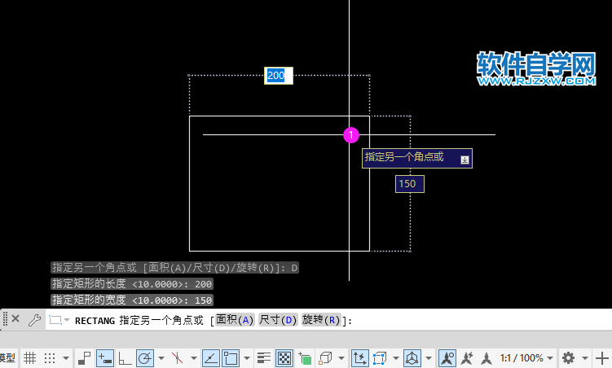Click the Selection Cycling icon
The width and height of the screenshot is (612, 368).
(305, 358)
